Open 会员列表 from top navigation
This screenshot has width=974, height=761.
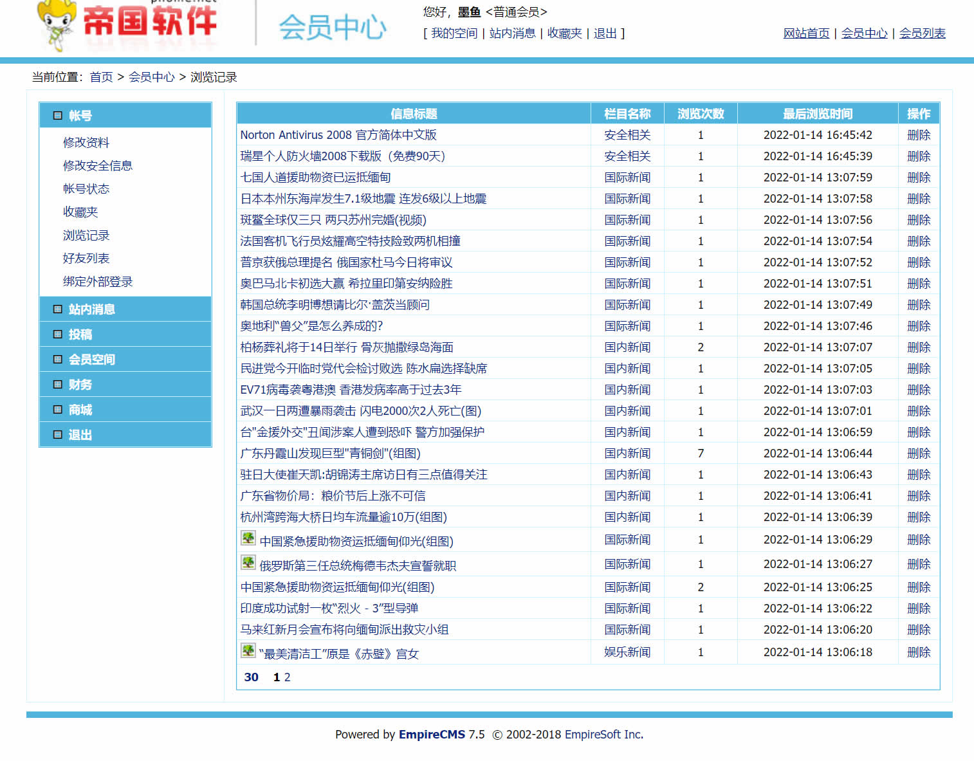922,33
